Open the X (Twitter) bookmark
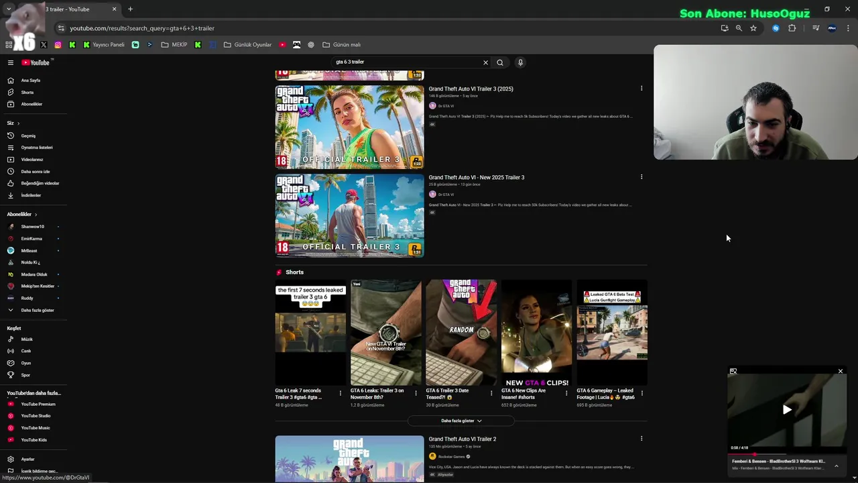The height and width of the screenshot is (483, 858). pyautogui.click(x=44, y=45)
